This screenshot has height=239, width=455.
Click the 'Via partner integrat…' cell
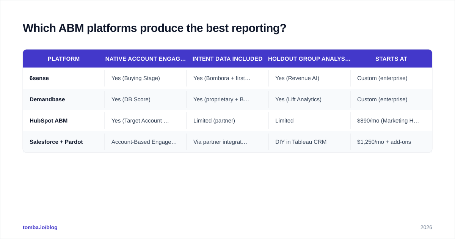227,142
